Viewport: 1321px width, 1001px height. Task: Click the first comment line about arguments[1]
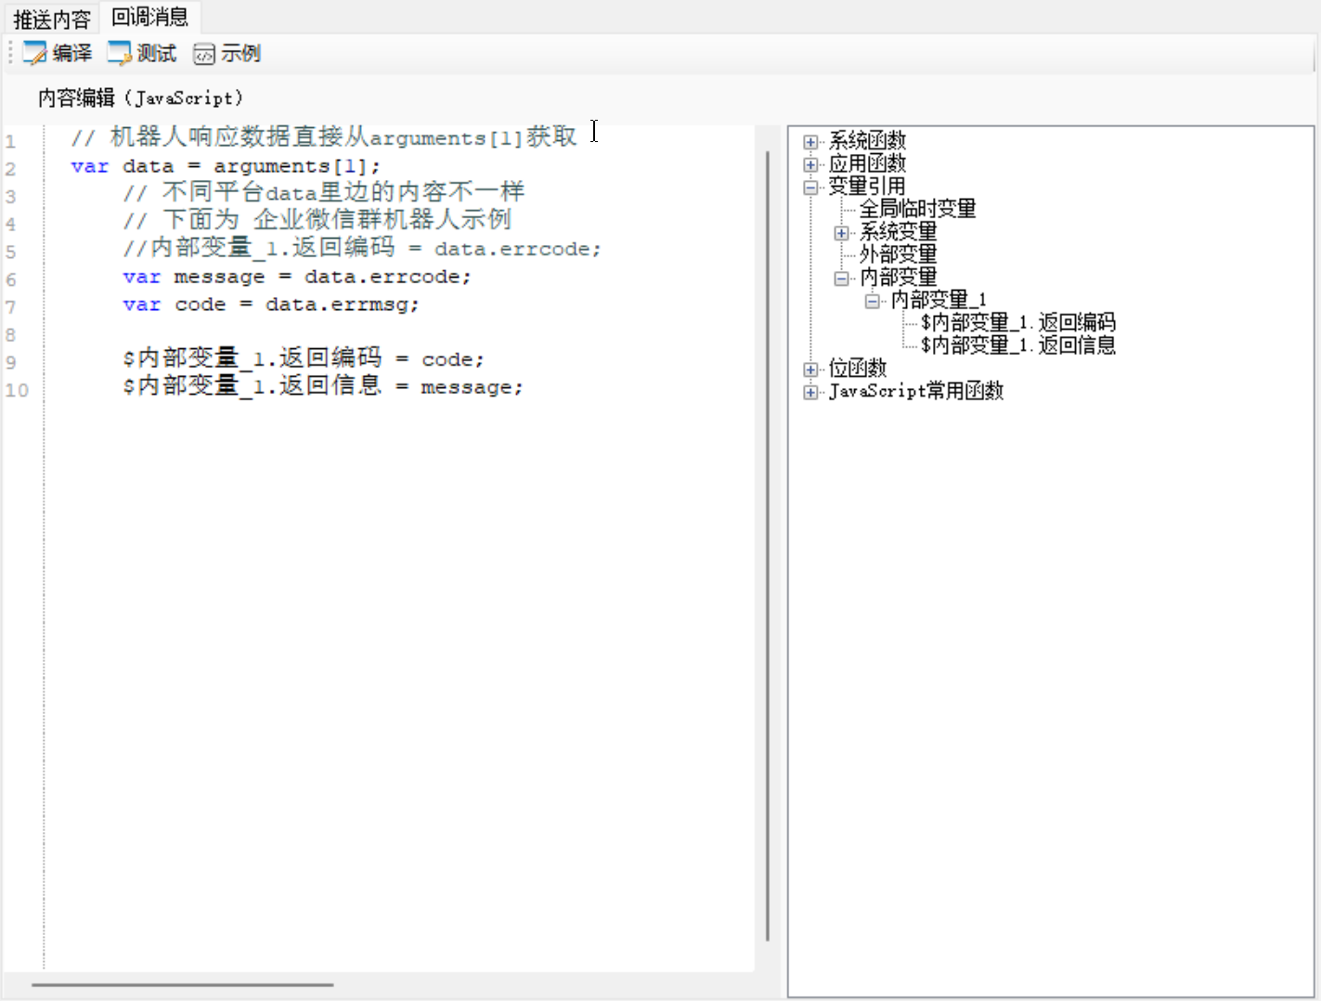tap(325, 137)
